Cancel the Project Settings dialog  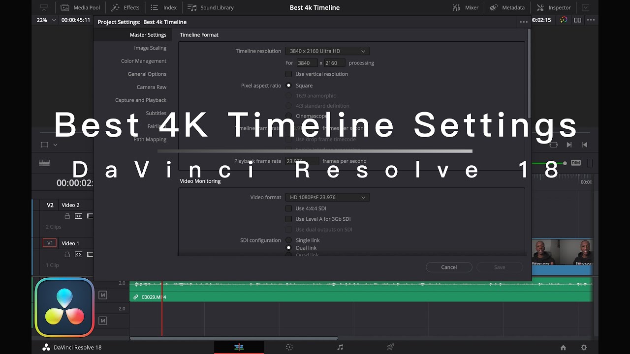coord(449,267)
